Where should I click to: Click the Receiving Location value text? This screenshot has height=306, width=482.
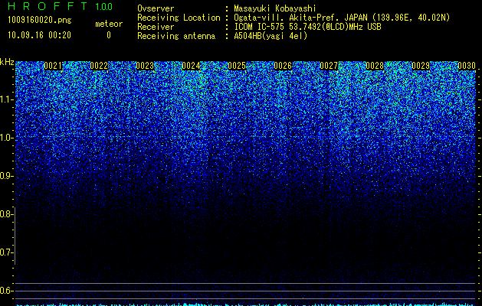342,18
